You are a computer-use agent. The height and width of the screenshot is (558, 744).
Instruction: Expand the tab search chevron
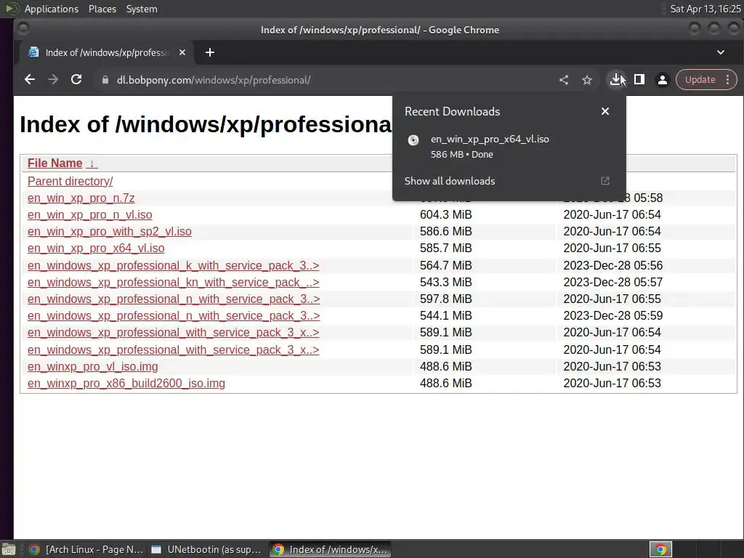[x=720, y=52]
